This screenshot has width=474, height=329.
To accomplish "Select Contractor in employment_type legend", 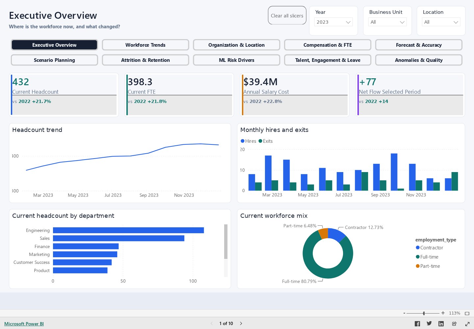I will (x=430, y=247).
